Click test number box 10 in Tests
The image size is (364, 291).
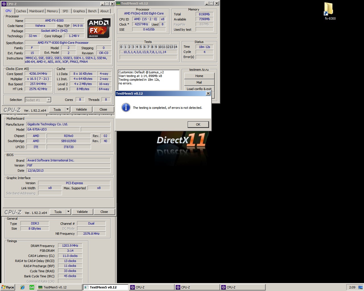(160, 47)
